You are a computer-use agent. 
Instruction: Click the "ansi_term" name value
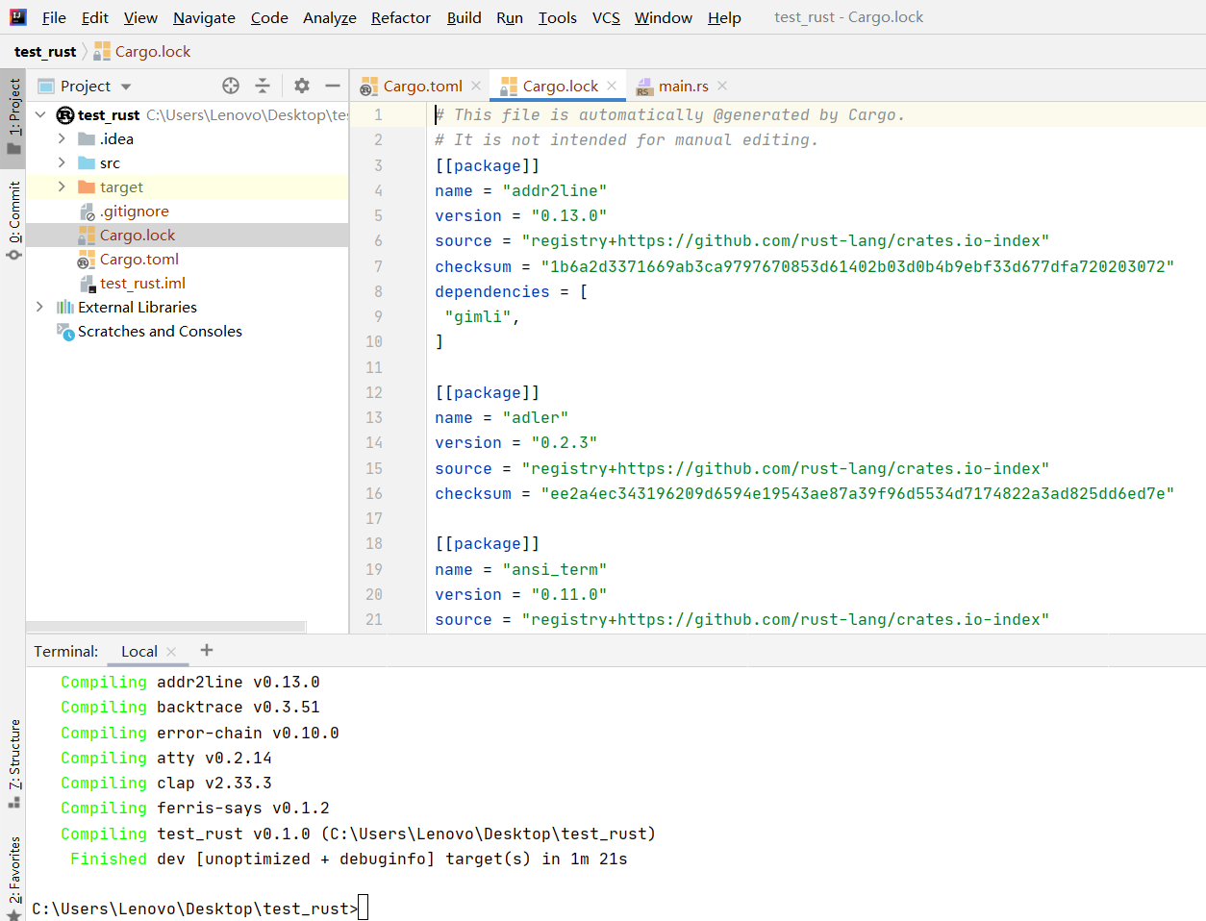555,569
